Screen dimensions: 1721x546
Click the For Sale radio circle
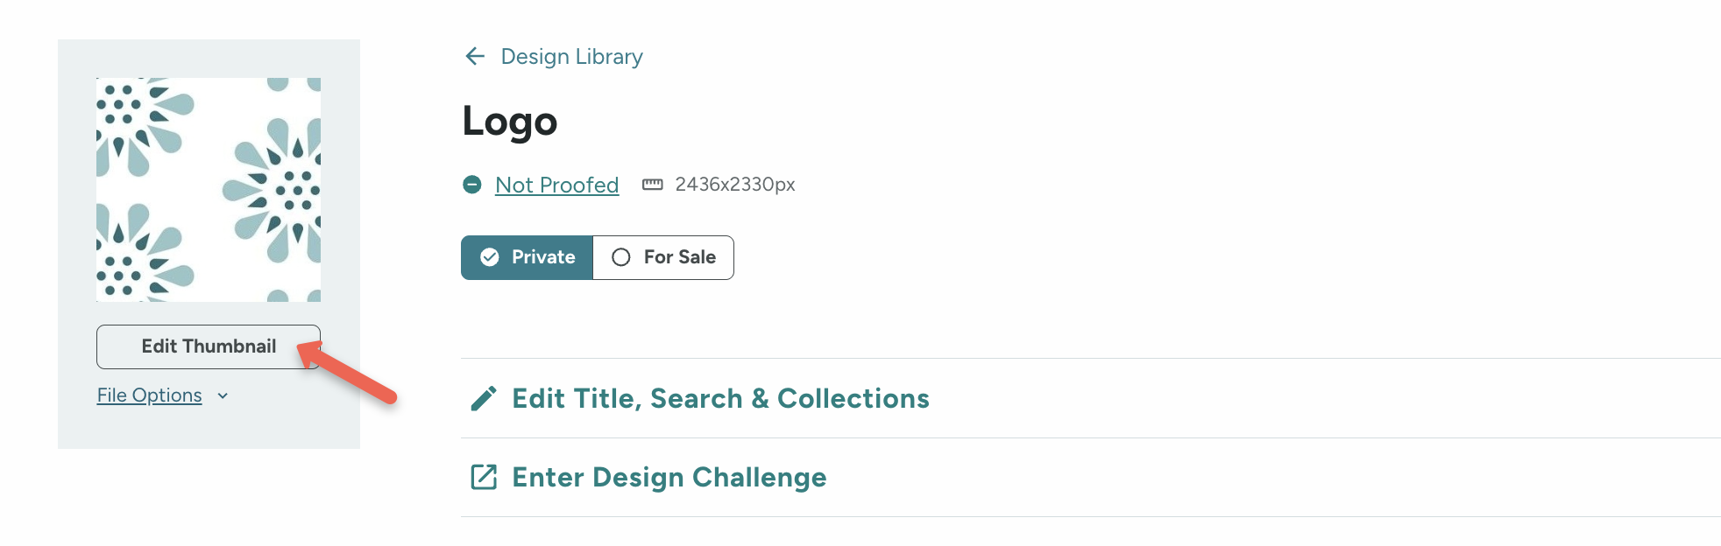(x=621, y=257)
